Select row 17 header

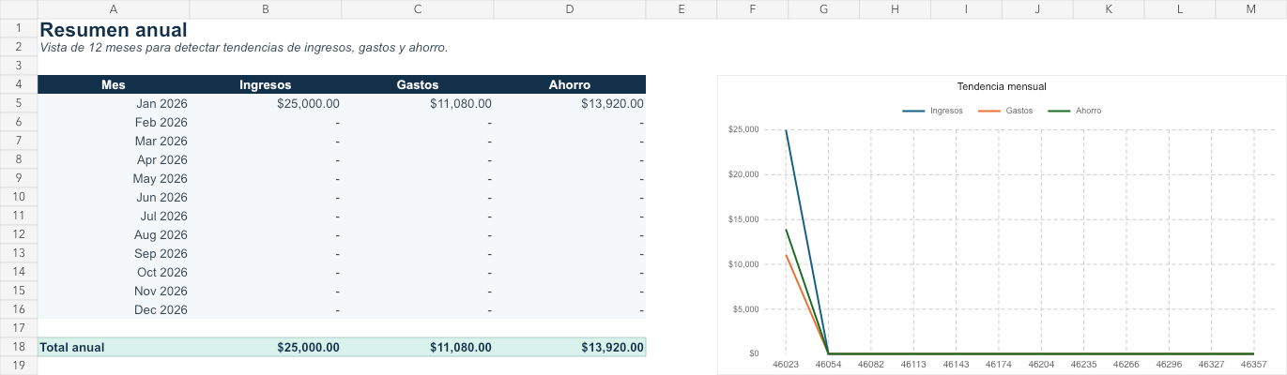tap(19, 328)
